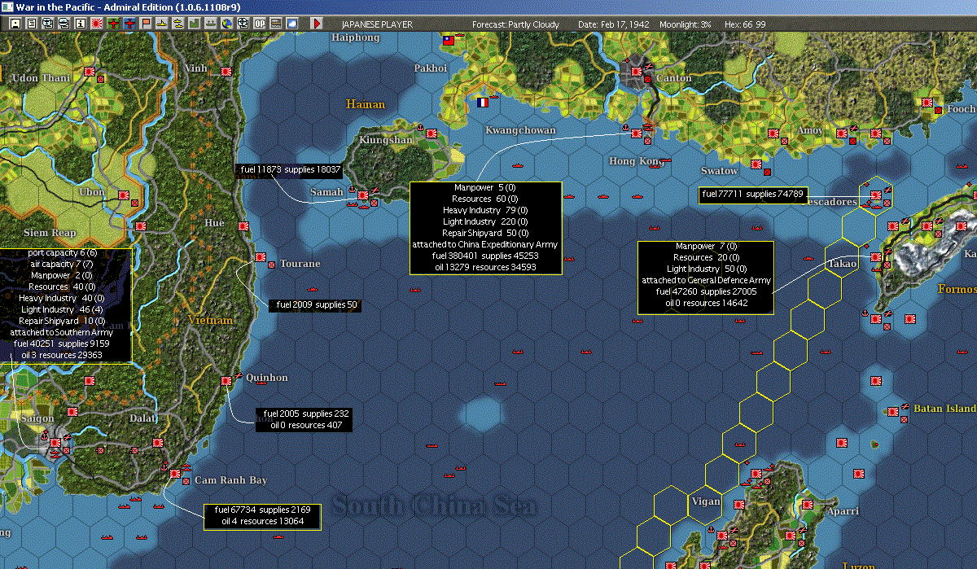The height and width of the screenshot is (569, 977).
Task: Select the Japanese base flag at Cam Ranh Bay
Action: (175, 474)
